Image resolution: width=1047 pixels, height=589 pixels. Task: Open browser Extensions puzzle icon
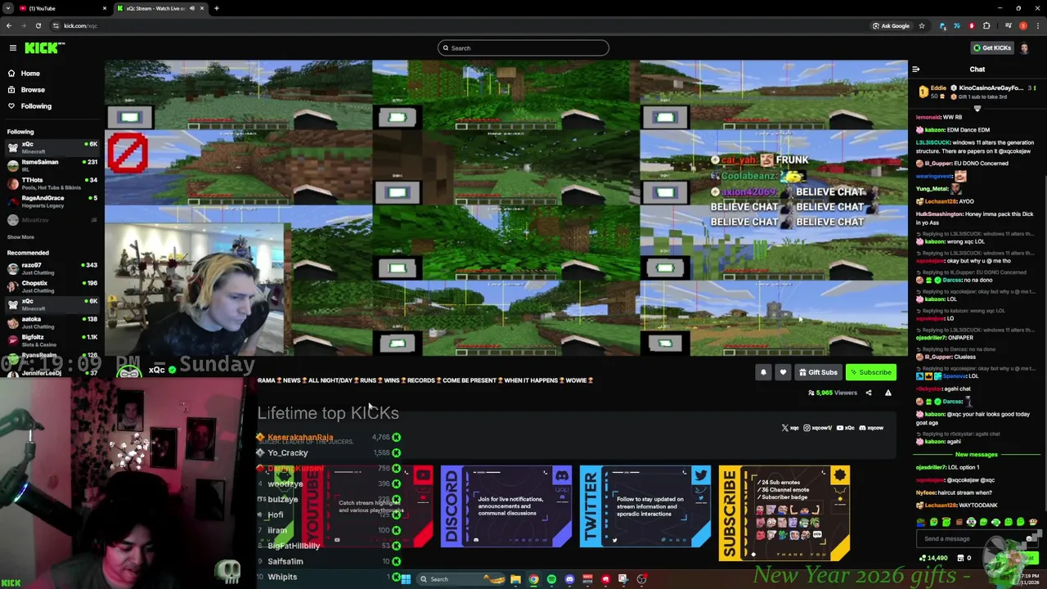986,25
